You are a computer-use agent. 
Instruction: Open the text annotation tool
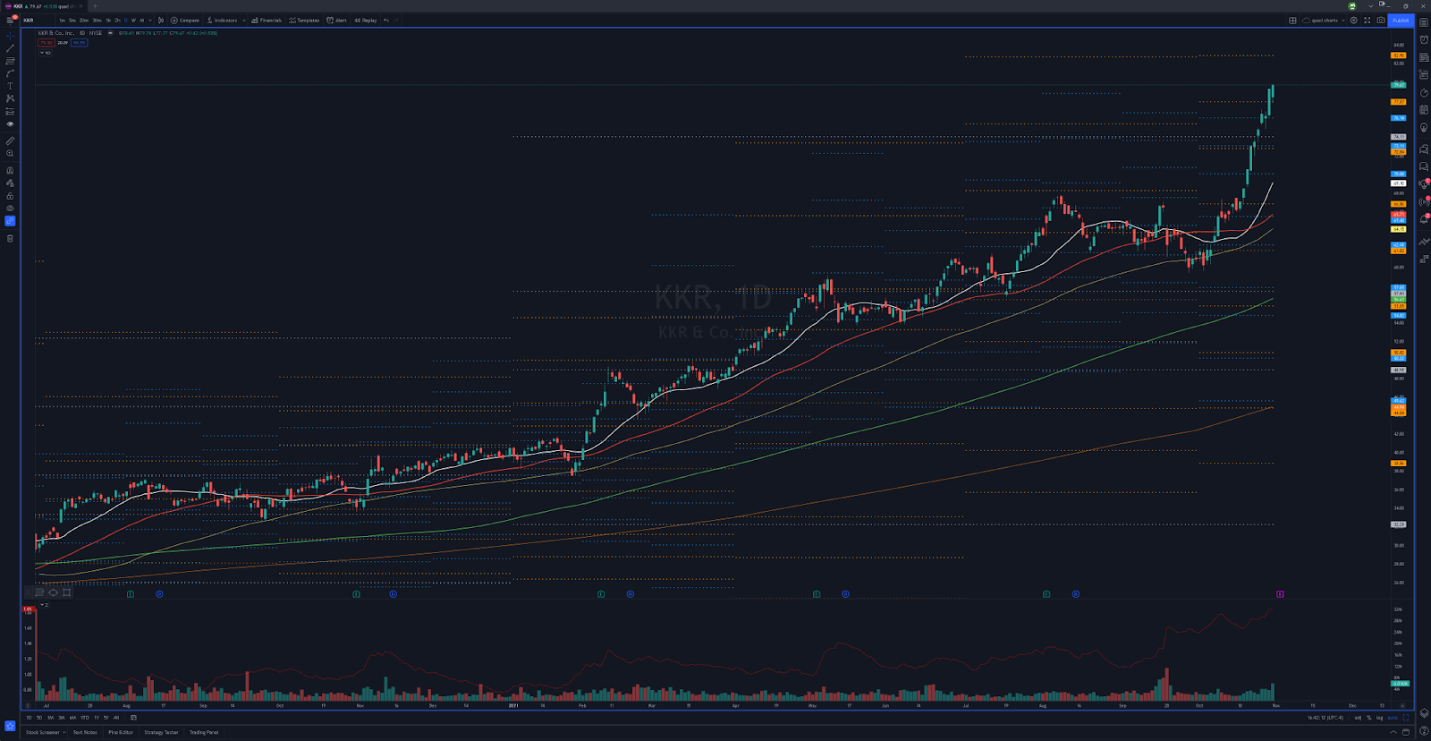pyautogui.click(x=10, y=86)
